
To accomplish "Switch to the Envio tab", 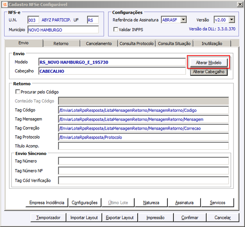I will click(x=24, y=43).
